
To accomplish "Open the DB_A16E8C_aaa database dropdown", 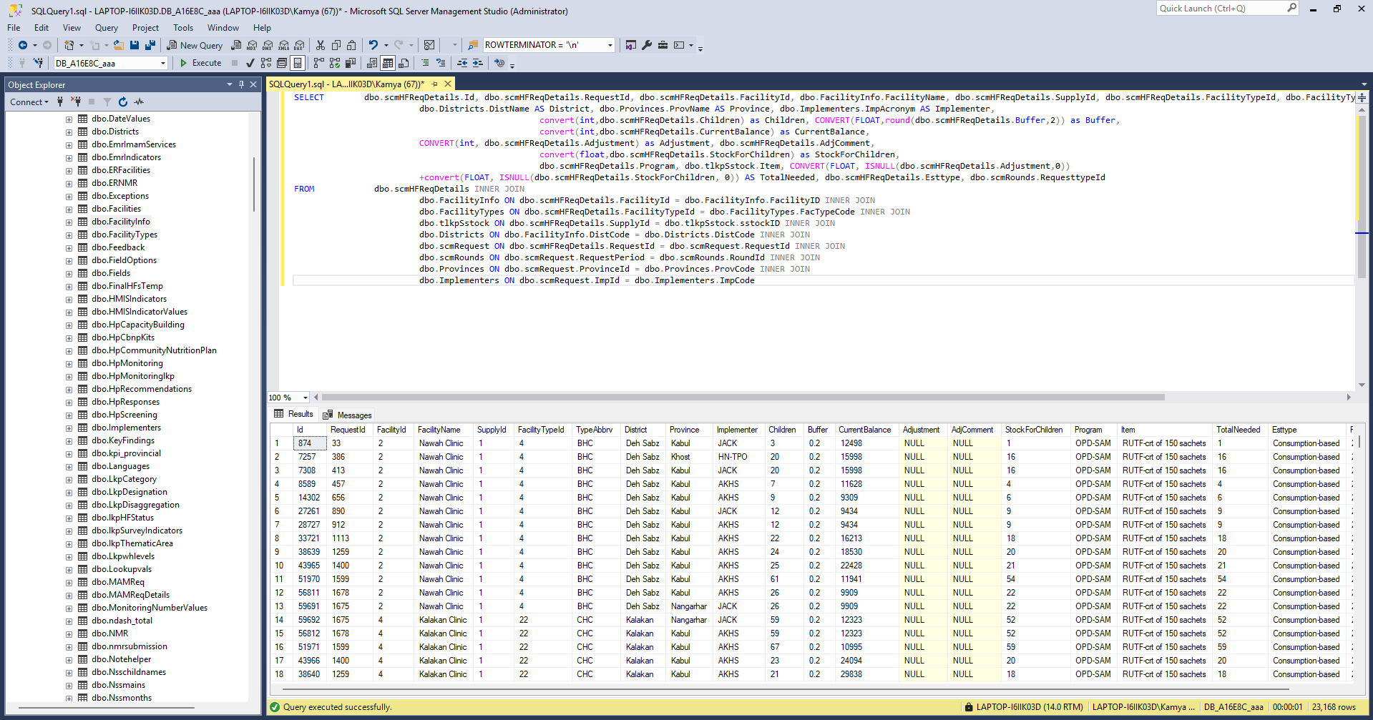I will 163,64.
